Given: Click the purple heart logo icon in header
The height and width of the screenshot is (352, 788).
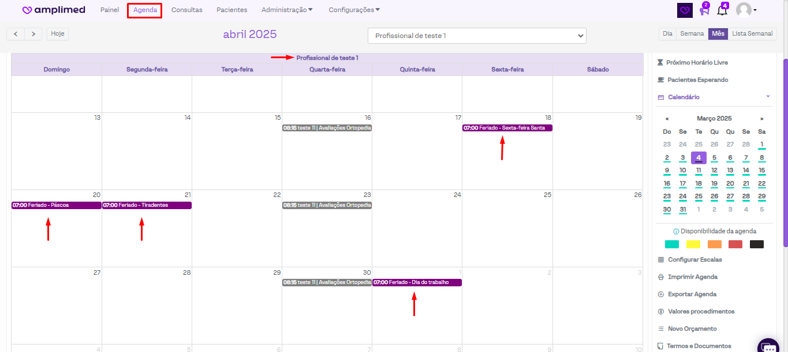Looking at the screenshot, I should point(685,10).
